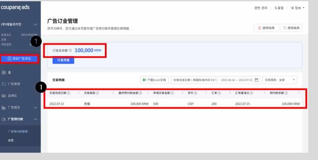Click help icon beside 汇率 column header
The image size is (318, 160).
(x=219, y=93)
